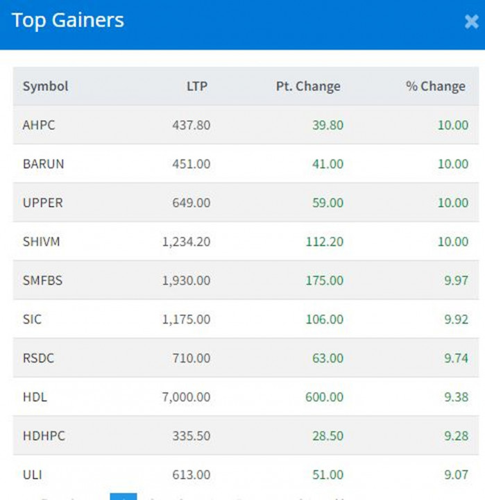Sort by Pt. Change column header
This screenshot has height=500, width=485.
308,87
